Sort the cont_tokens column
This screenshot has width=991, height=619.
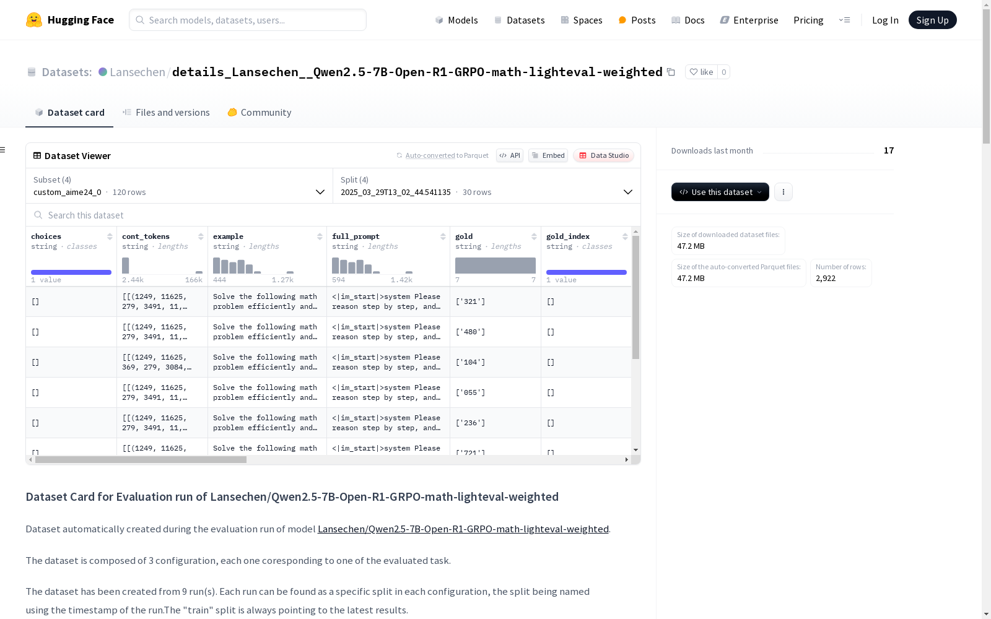(x=201, y=236)
